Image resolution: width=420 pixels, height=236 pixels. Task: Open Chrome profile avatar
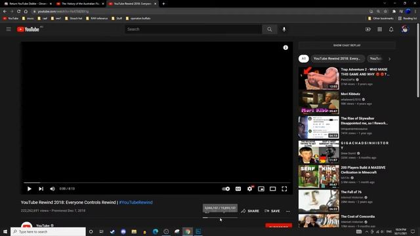click(408, 12)
